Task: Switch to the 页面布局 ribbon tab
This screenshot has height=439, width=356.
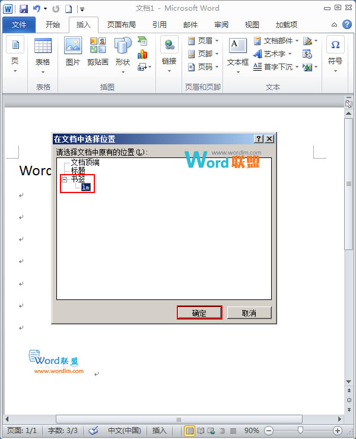Action: coord(121,25)
